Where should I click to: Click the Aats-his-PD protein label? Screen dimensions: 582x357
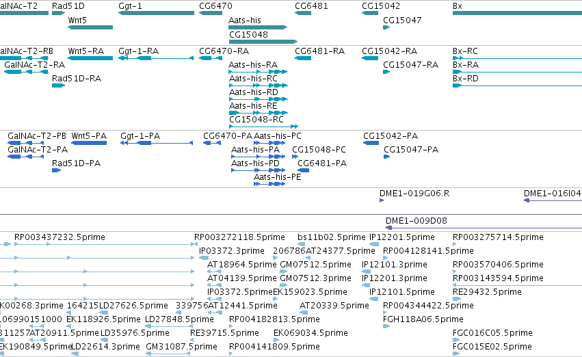(255, 163)
